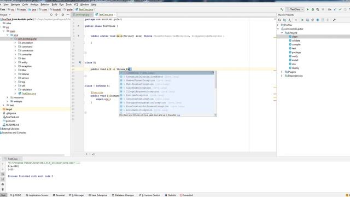Start debugging with the bug icon

click(x=313, y=9)
